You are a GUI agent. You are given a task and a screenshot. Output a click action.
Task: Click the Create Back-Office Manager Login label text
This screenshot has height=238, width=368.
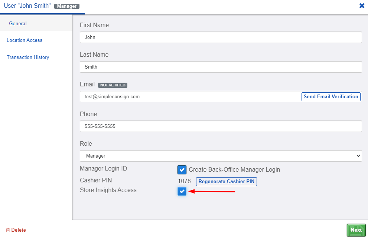point(234,169)
